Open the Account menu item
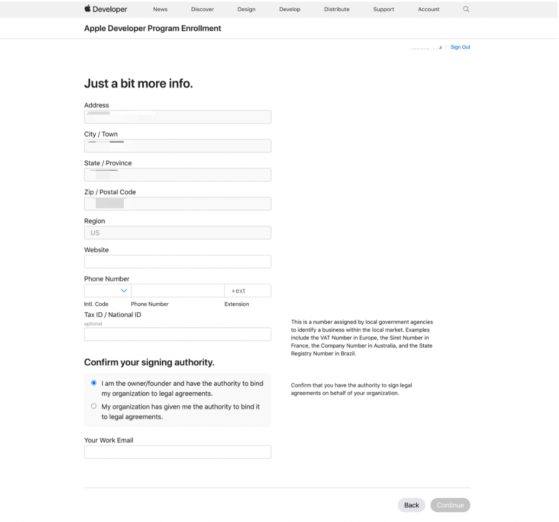Screen dimensions: 559x522 coord(429,9)
